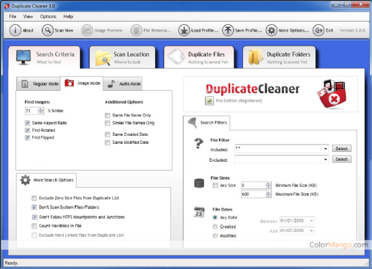The width and height of the screenshot is (372, 269).
Task: Select the Created date radio button
Action: tap(215, 227)
